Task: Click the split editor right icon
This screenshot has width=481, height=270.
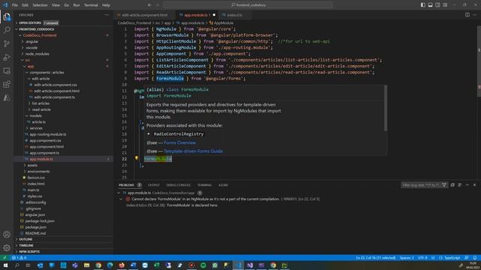Action: click(x=467, y=15)
